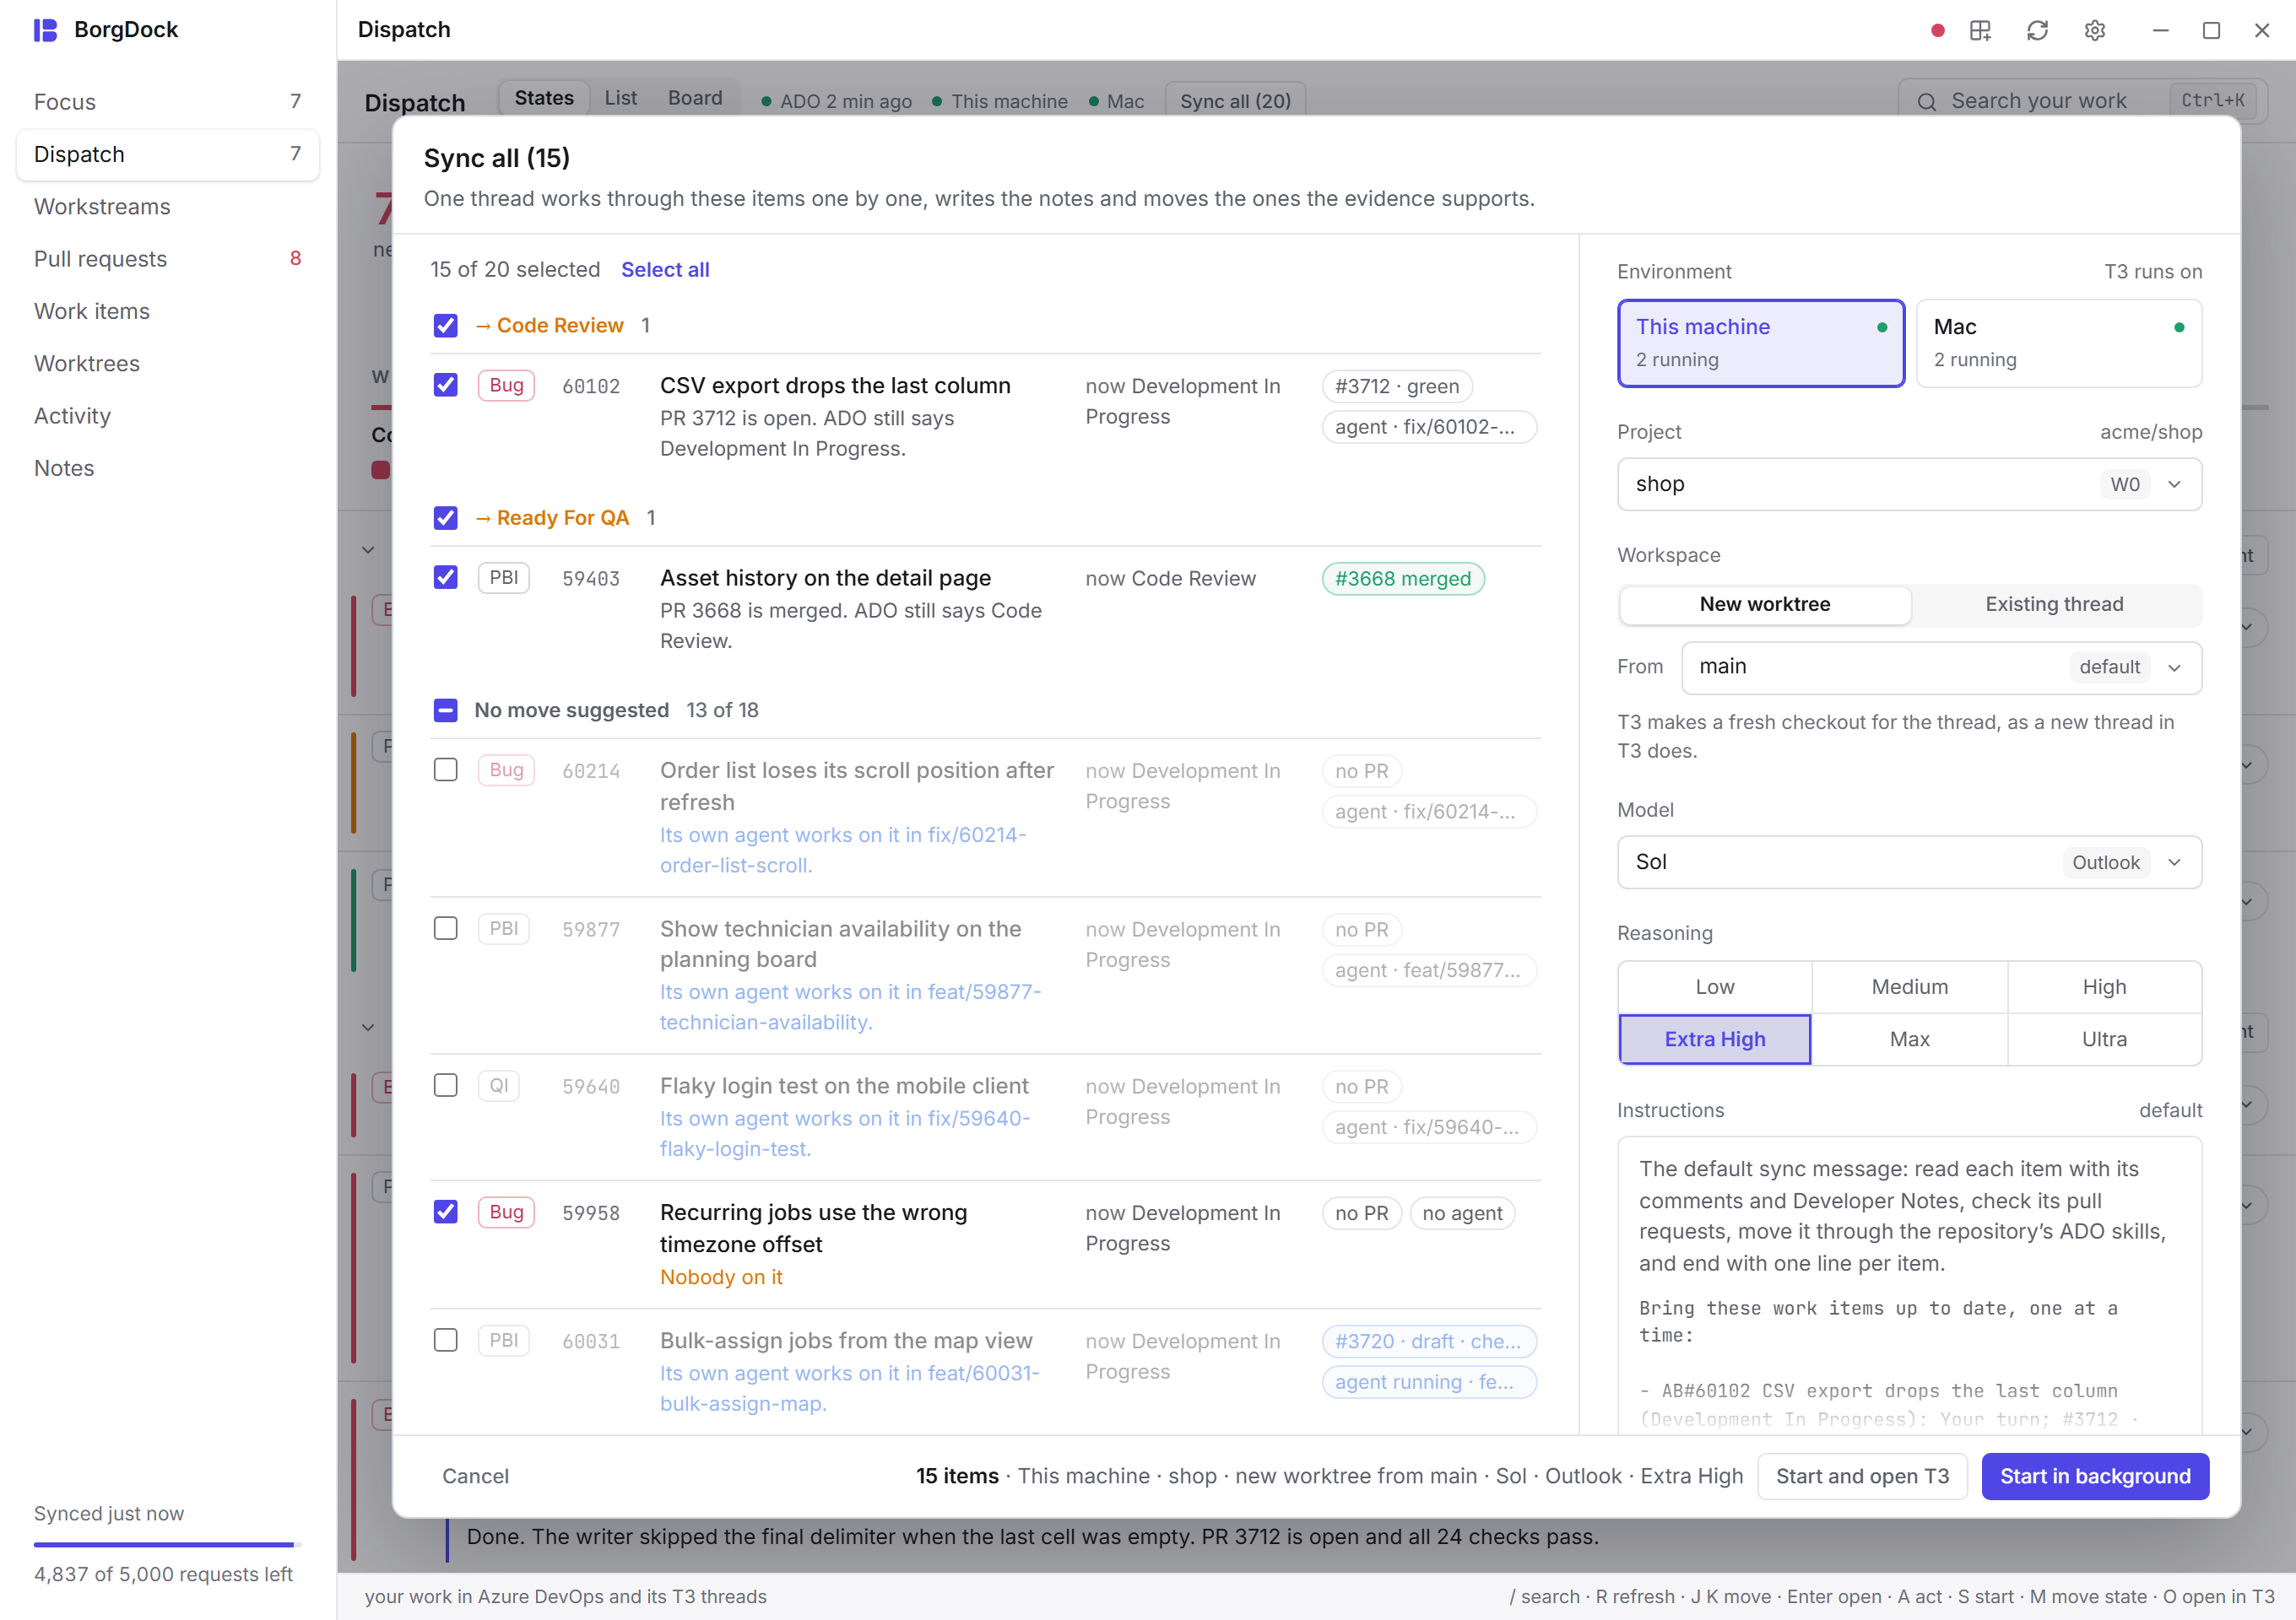The width and height of the screenshot is (2296, 1620).
Task: Check item 59877 technician availability checkbox
Action: coord(446,928)
